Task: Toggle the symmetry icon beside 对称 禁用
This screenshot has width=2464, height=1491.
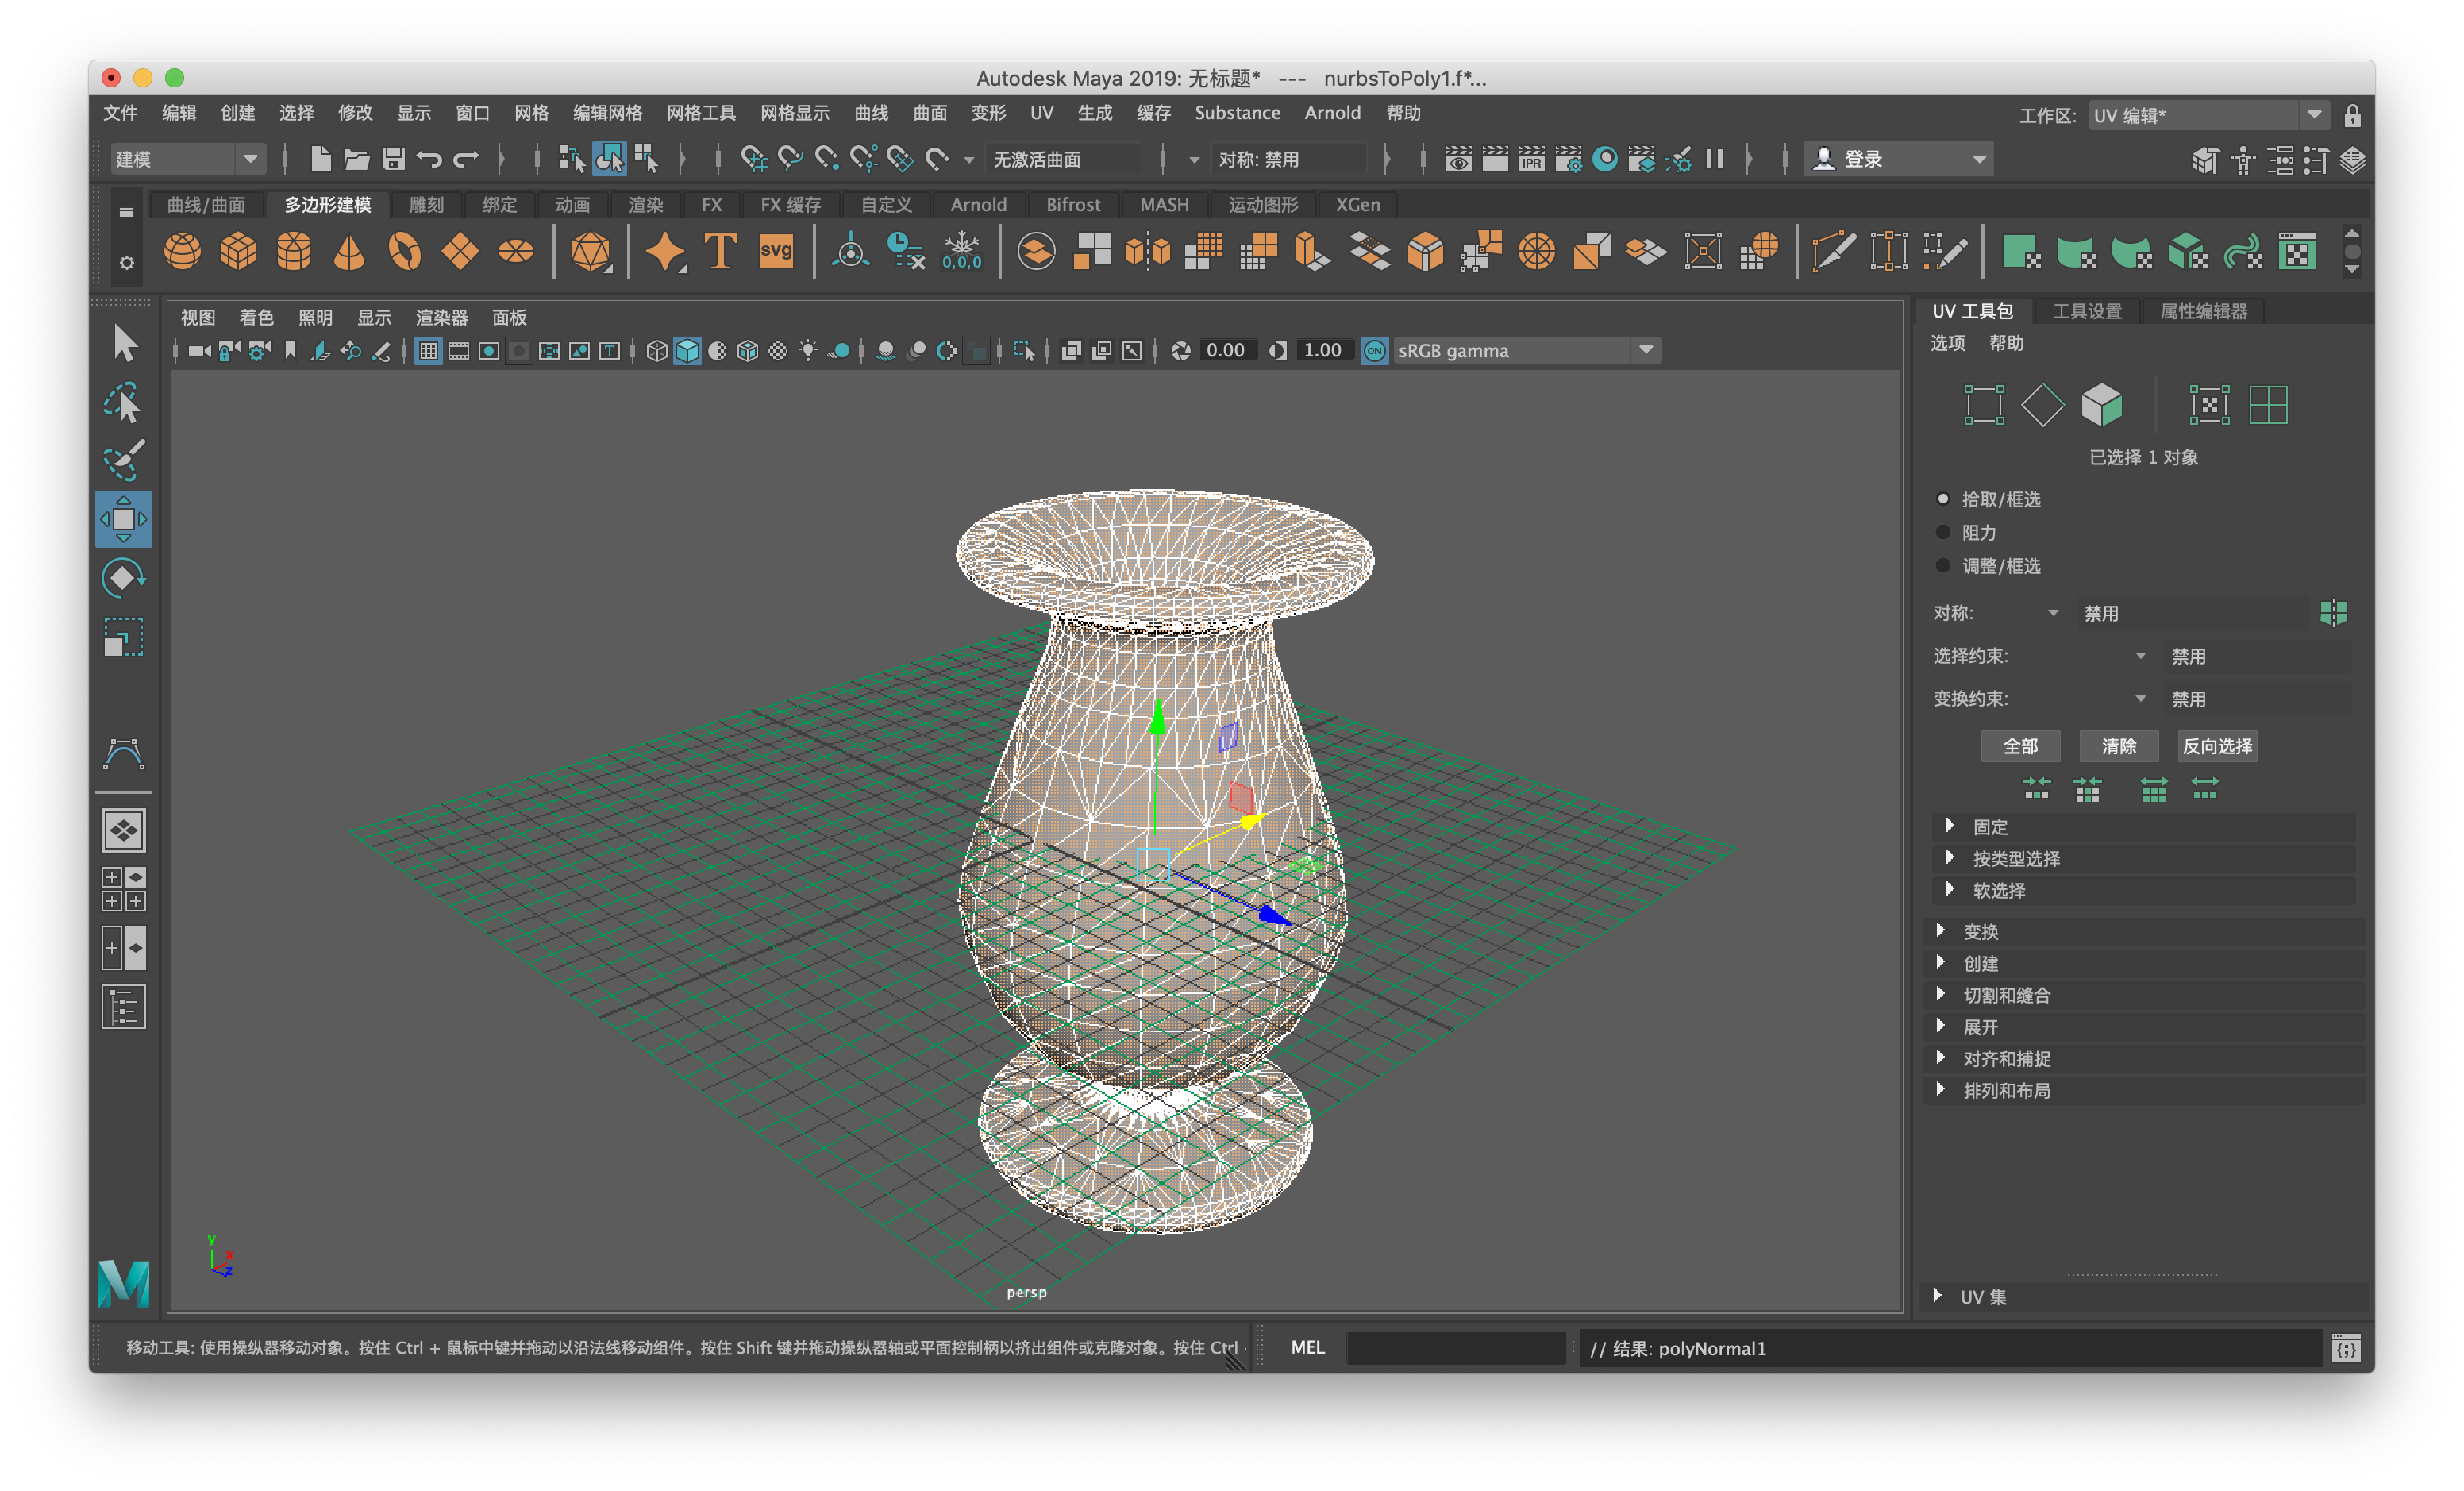Action: tap(2333, 612)
